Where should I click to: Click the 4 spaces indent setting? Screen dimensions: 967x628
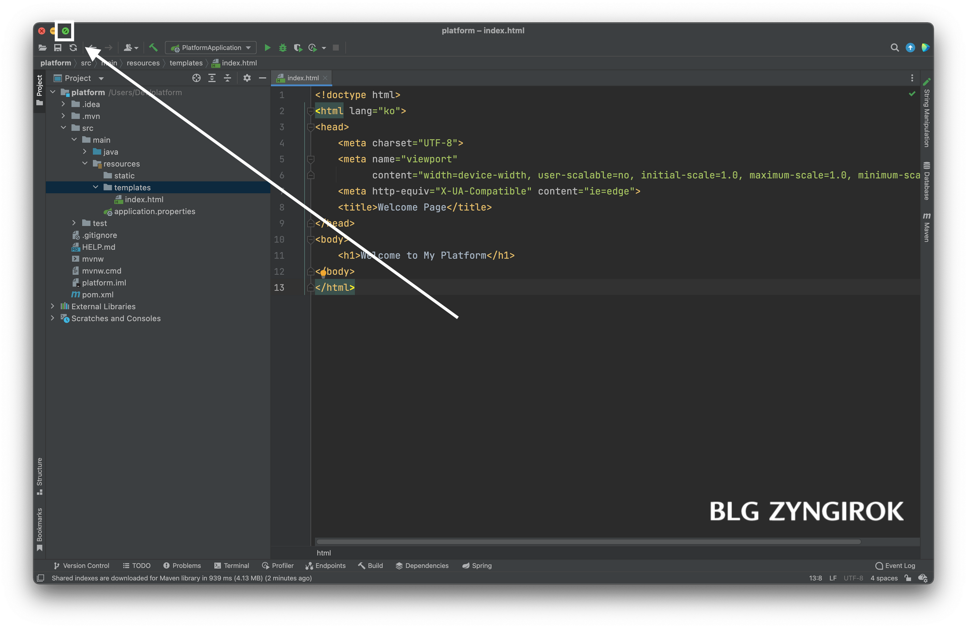pyautogui.click(x=884, y=578)
